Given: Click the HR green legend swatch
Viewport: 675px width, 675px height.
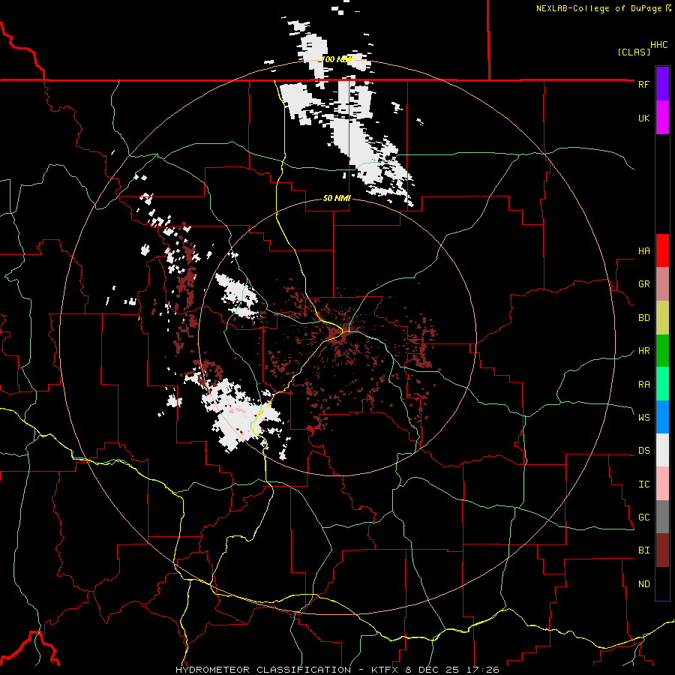Looking at the screenshot, I should [662, 351].
